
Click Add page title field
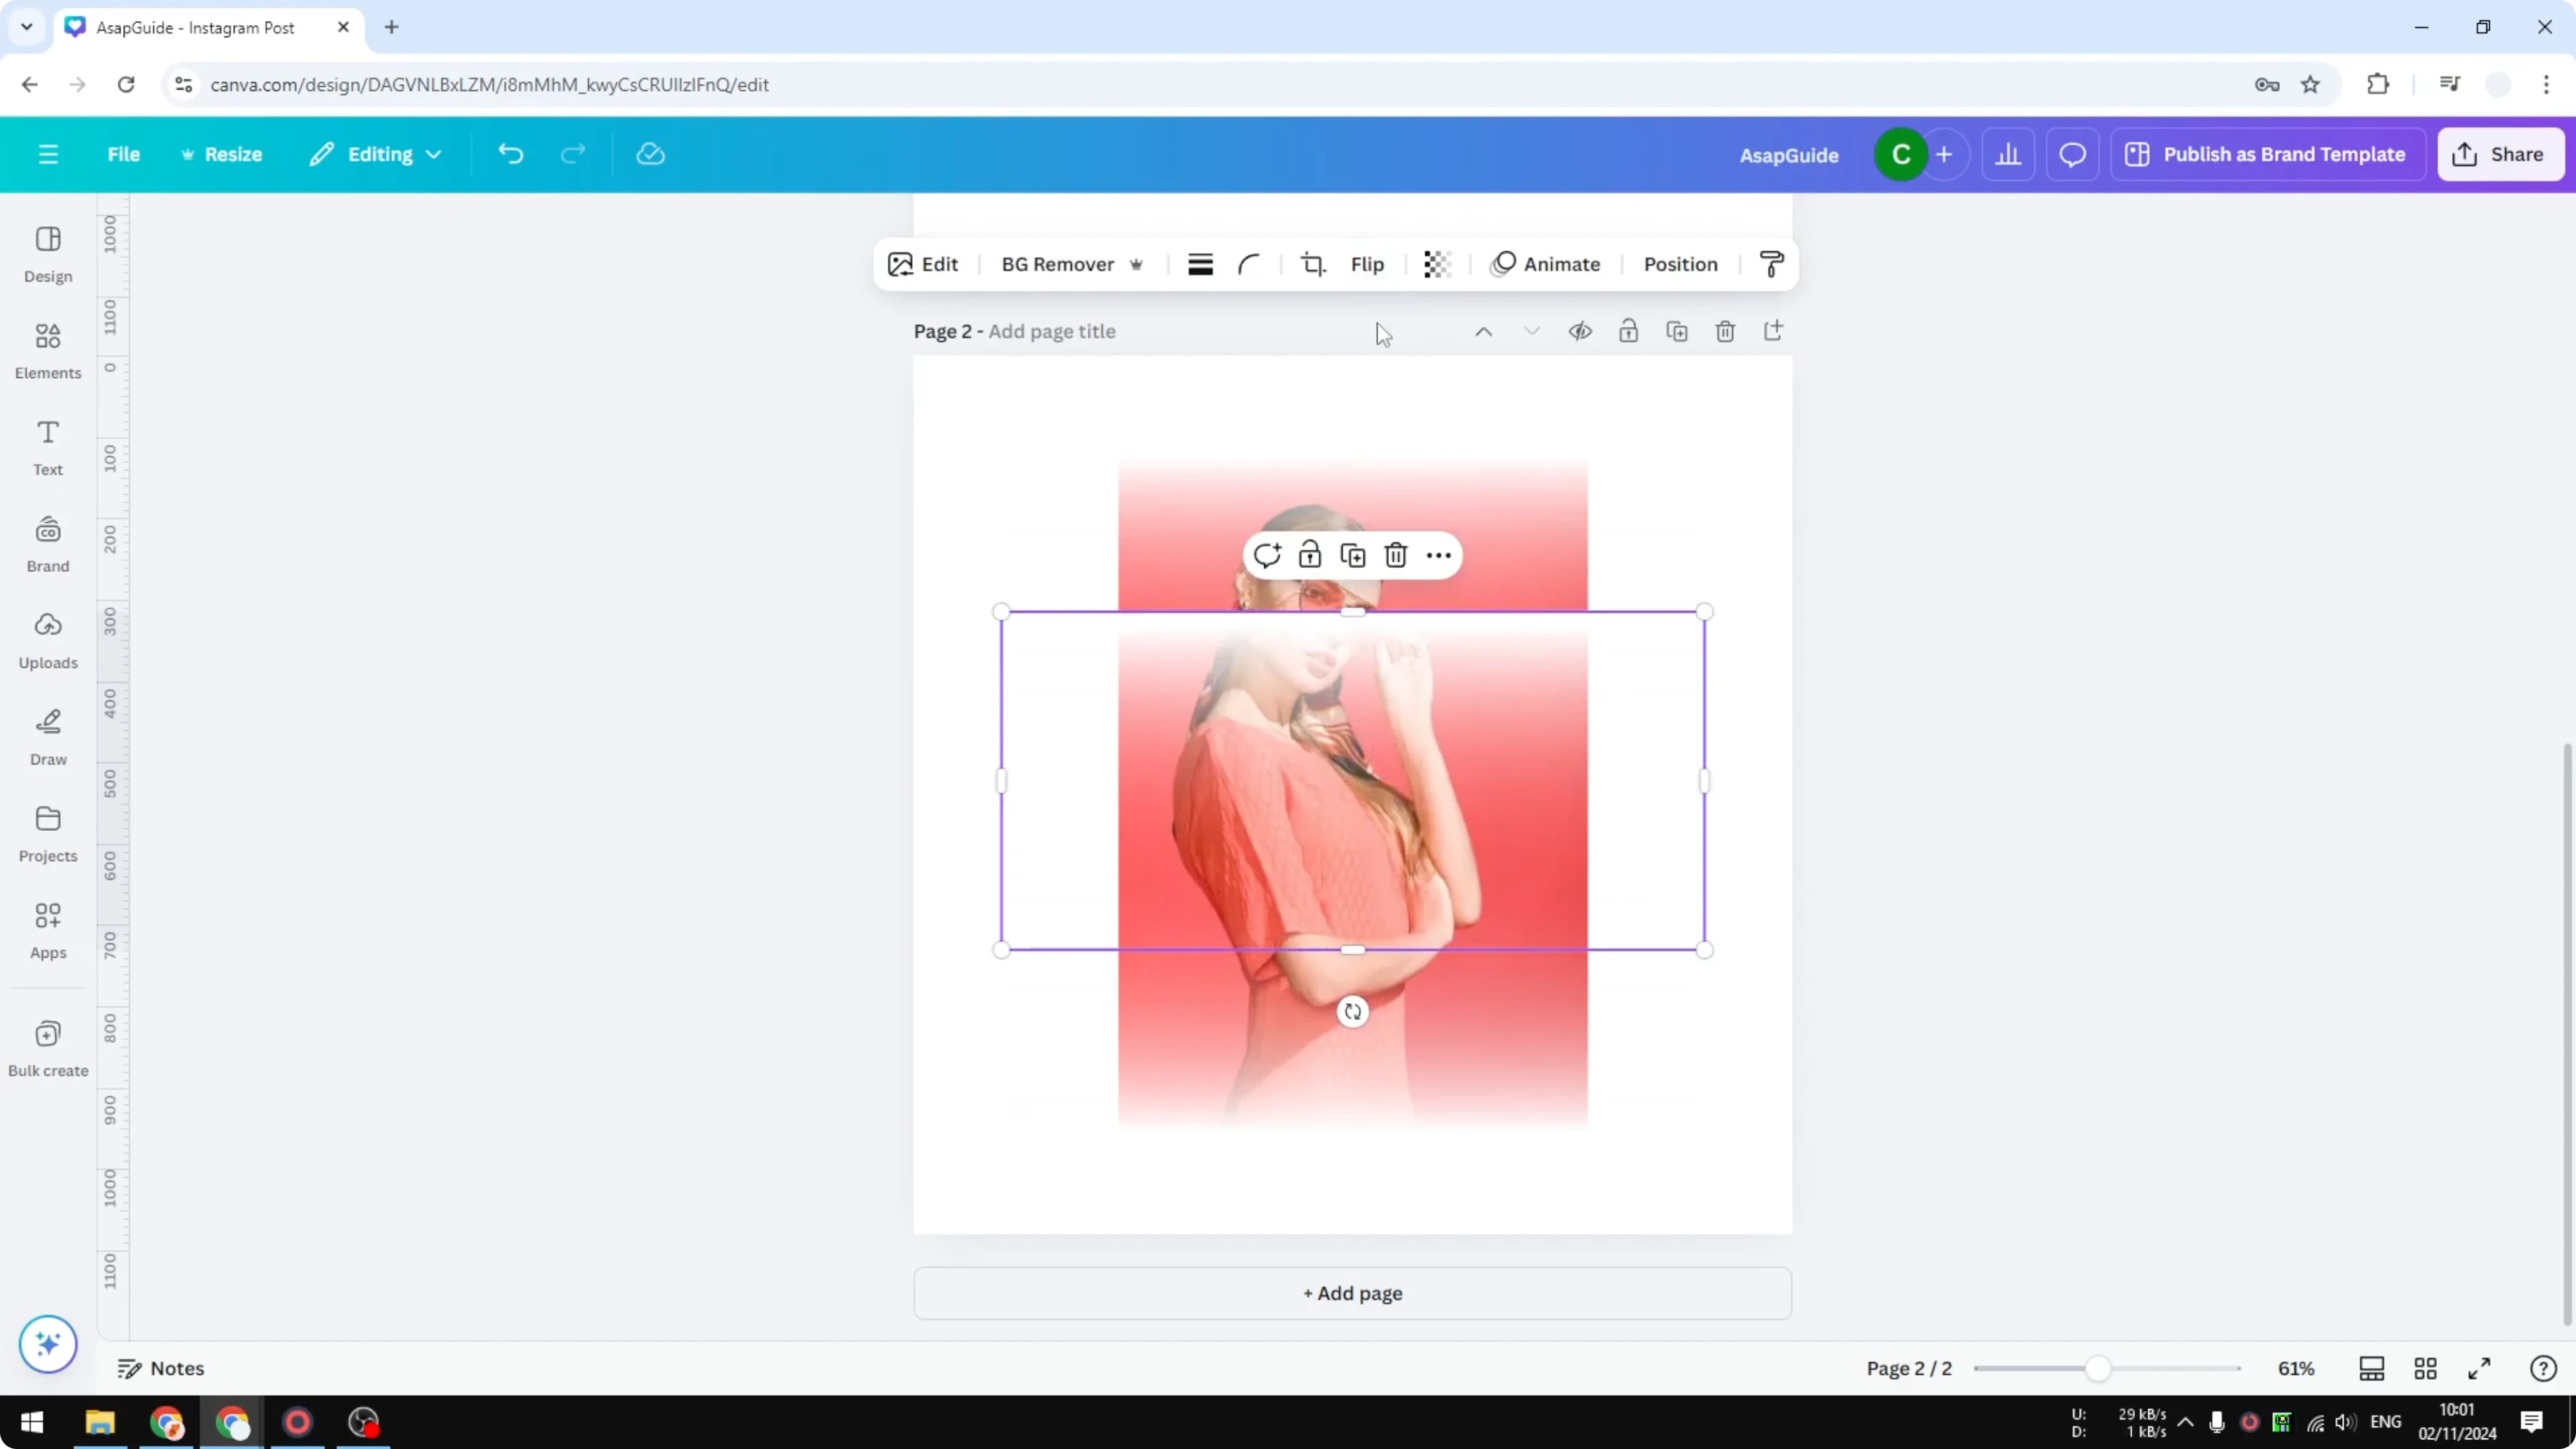[x=1051, y=331]
